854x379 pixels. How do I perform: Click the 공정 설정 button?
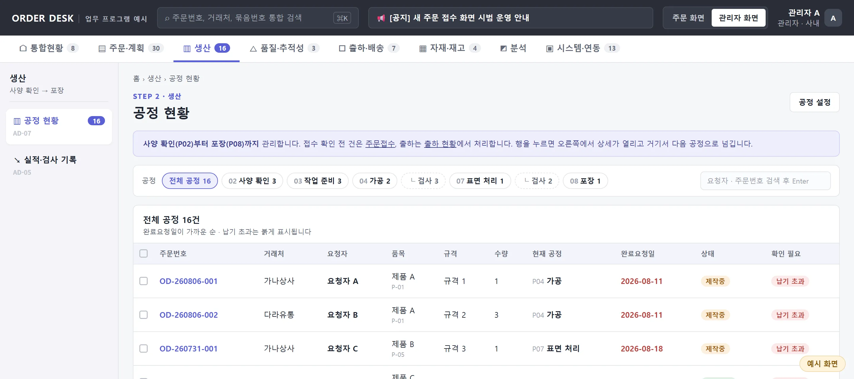pyautogui.click(x=814, y=102)
